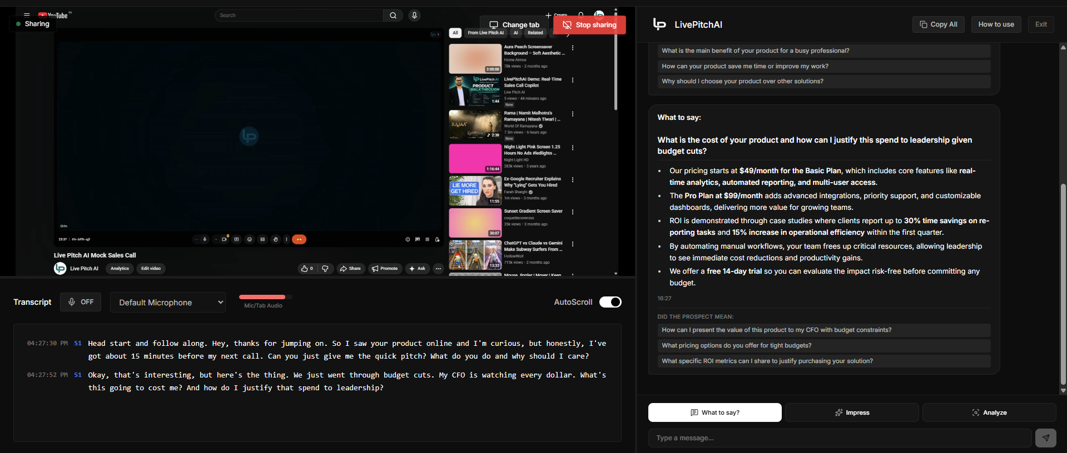This screenshot has height=453, width=1067.
Task: Click the microphone icon in the meeting controls
Action: click(205, 239)
